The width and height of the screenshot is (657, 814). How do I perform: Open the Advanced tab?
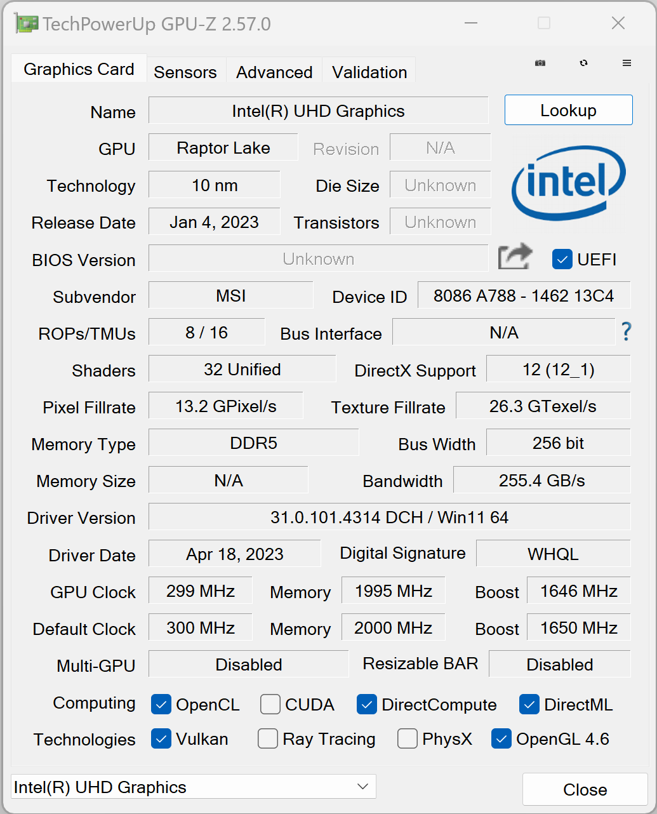click(274, 72)
